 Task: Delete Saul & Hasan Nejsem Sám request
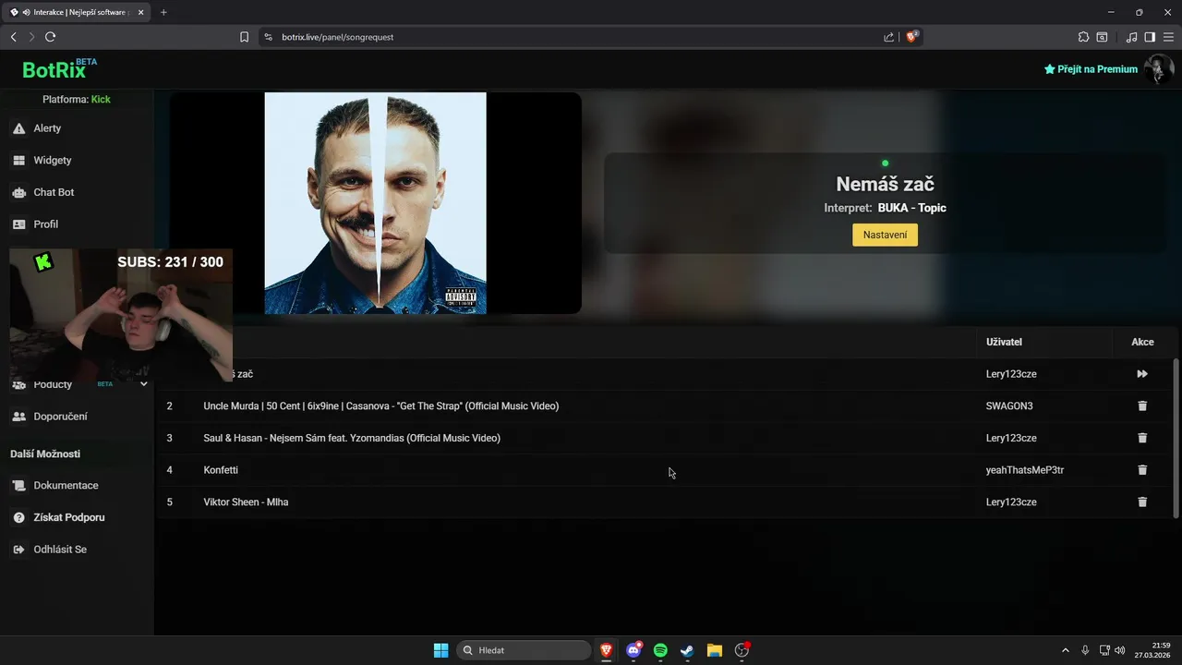point(1142,438)
